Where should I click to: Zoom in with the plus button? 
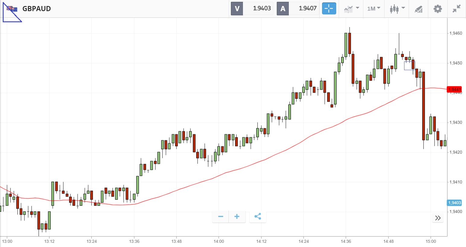pos(237,217)
